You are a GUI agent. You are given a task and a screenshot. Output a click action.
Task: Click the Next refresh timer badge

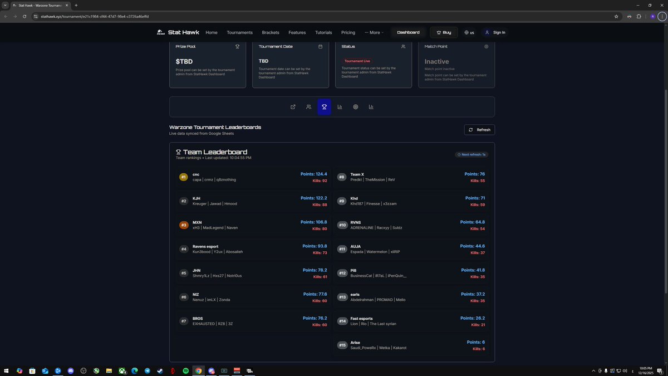471,154
